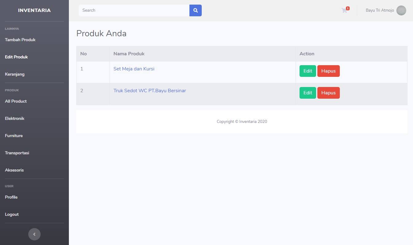The width and height of the screenshot is (413, 245).
Task: Click the cart notification badge
Action: [x=347, y=8]
